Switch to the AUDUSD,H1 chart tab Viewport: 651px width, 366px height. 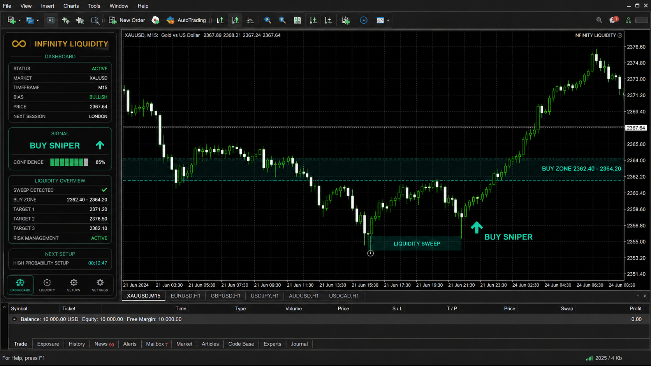(304, 296)
